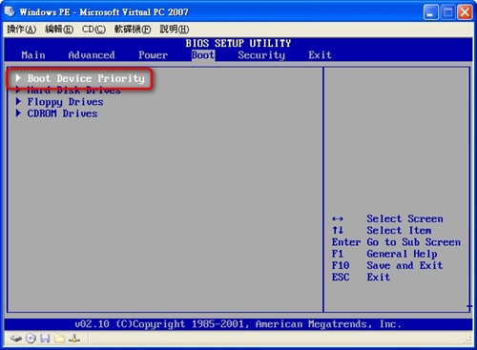Click the American Megatrends copyright line

coord(238,324)
